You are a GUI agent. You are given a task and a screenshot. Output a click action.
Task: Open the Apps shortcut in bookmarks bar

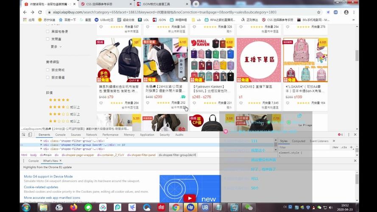tap(28, 20)
